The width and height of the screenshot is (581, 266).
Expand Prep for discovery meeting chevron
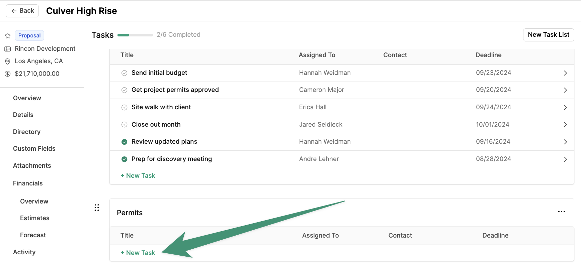pos(565,159)
